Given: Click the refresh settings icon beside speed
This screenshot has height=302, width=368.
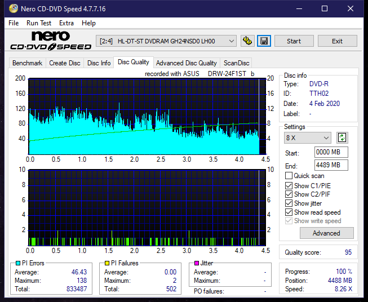Looking at the screenshot, I should [x=342, y=137].
